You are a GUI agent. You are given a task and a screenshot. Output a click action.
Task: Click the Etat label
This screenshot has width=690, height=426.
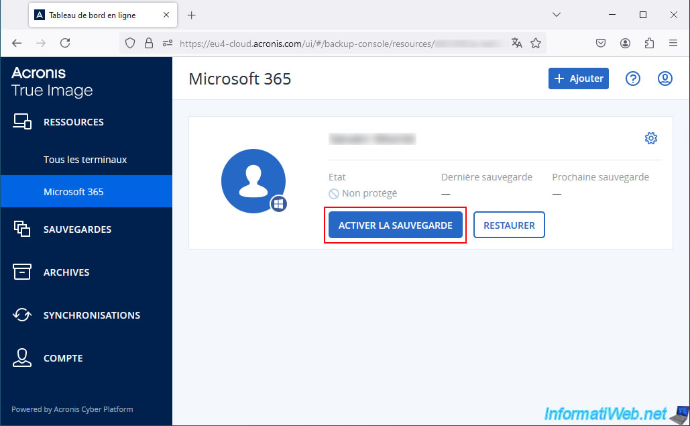pos(337,177)
